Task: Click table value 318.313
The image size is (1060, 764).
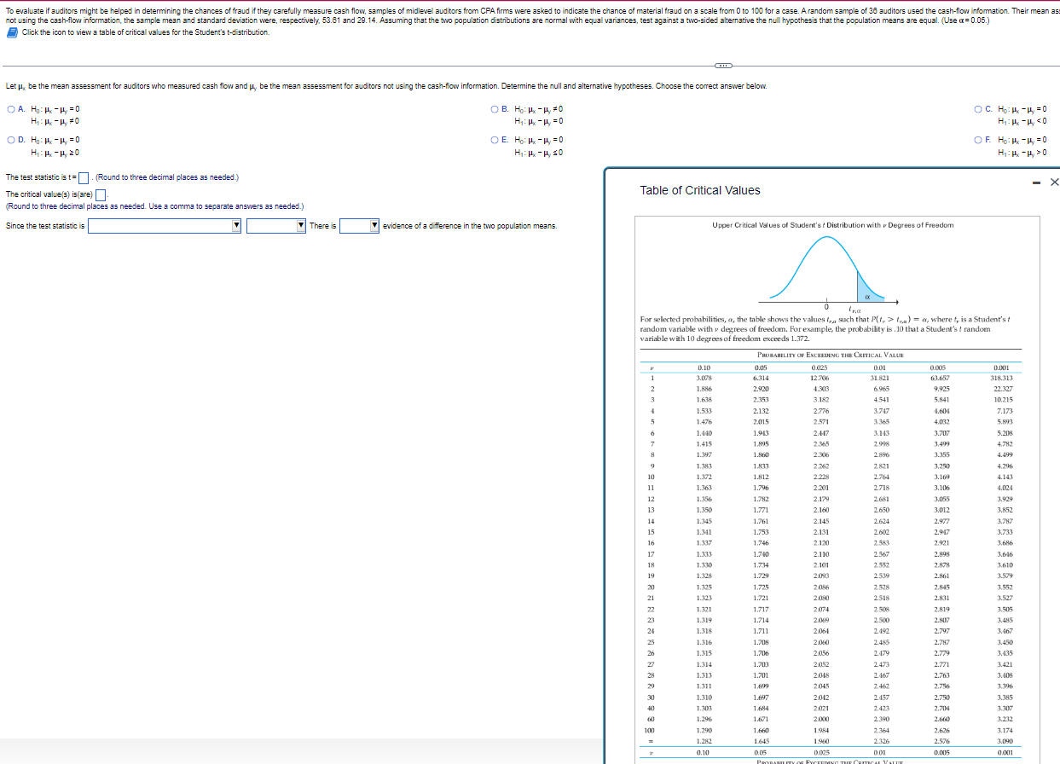Action: pos(1001,378)
